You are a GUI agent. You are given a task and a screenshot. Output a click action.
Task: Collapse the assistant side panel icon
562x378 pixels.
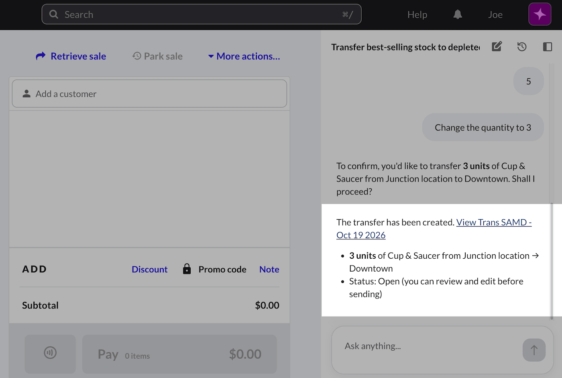548,47
